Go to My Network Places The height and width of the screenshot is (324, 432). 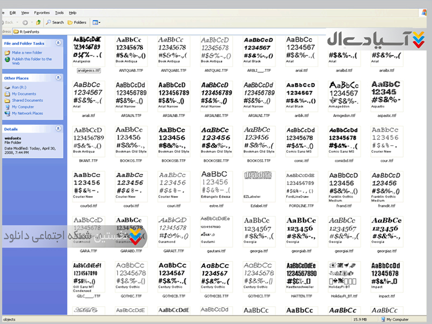coord(27,113)
